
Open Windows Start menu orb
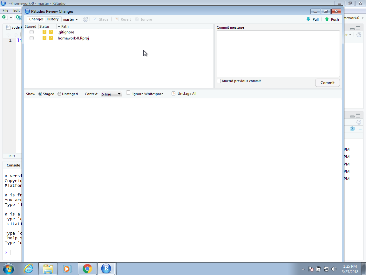8,269
